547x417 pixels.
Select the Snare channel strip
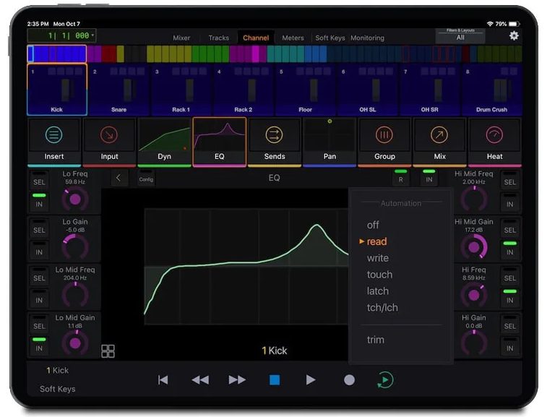click(119, 90)
